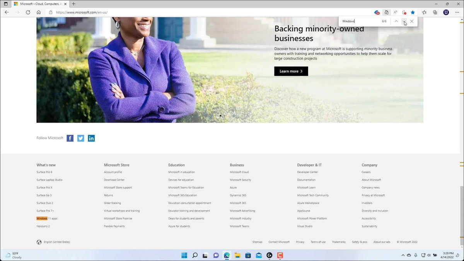The width and height of the screenshot is (464, 261).
Task: Open About our ads link
Action: [382, 242]
